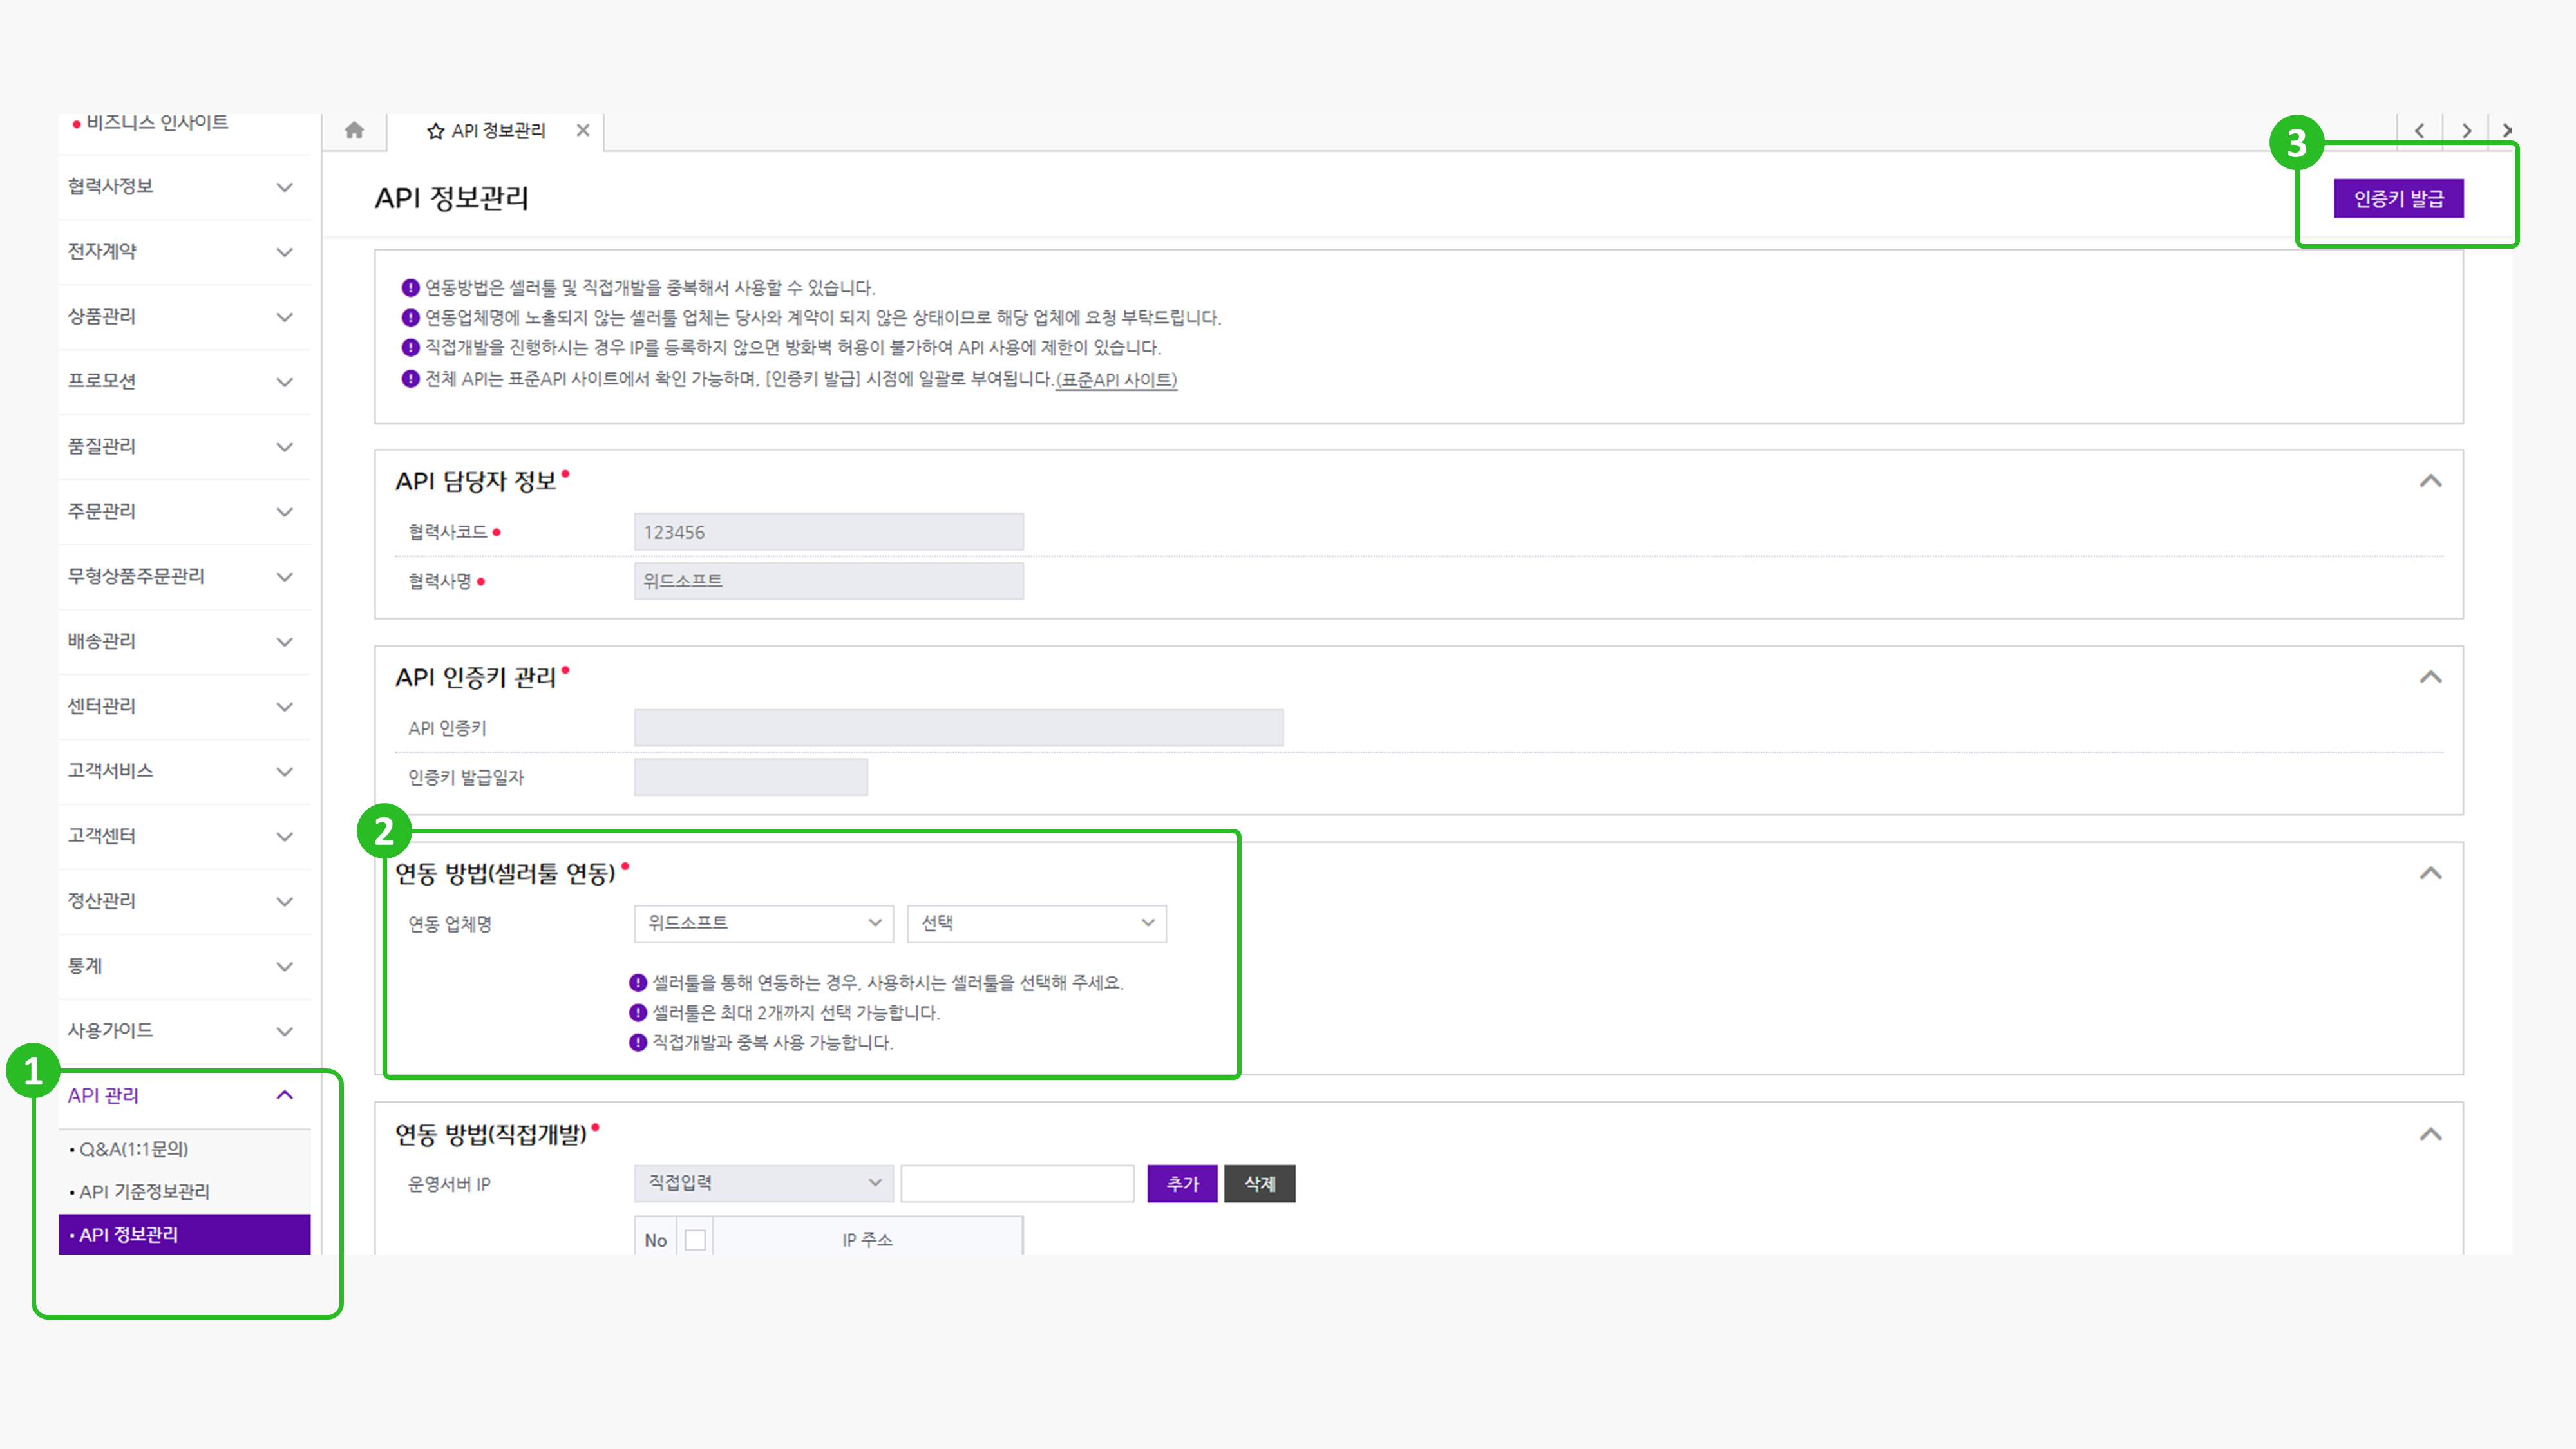
Task: Click the 인증키 발급 button
Action: point(2398,198)
